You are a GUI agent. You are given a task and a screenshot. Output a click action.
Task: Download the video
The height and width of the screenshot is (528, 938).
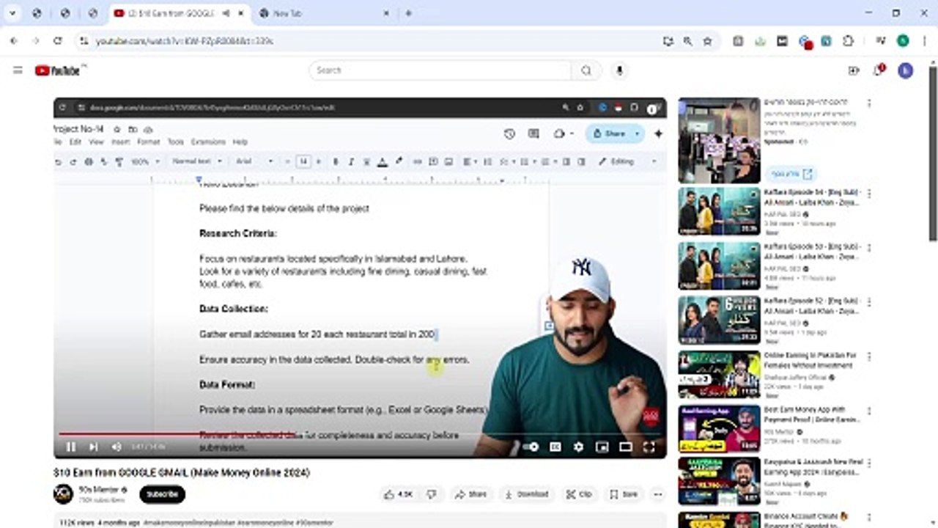point(526,494)
